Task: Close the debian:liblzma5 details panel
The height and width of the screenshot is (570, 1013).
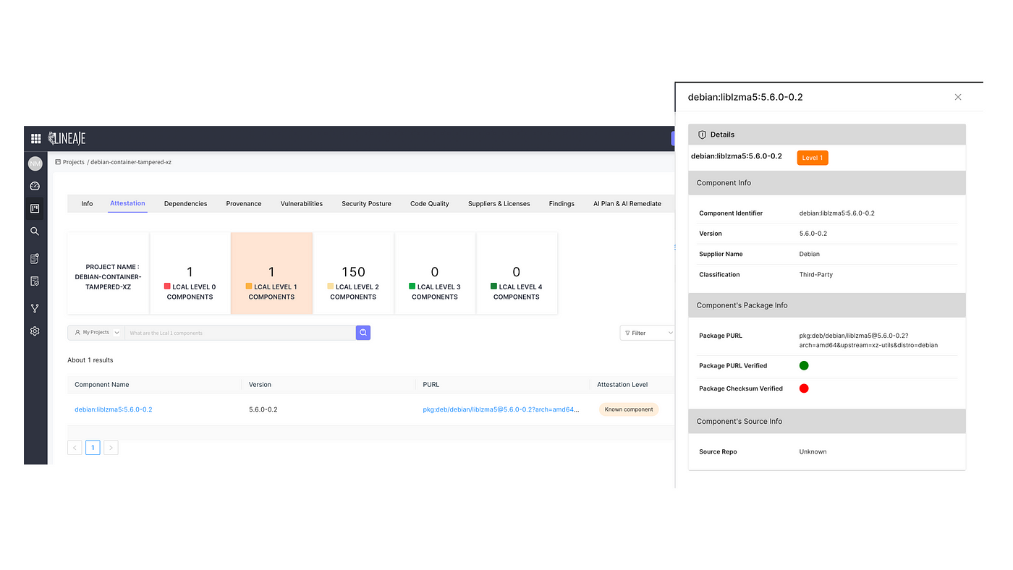Action: (957, 97)
